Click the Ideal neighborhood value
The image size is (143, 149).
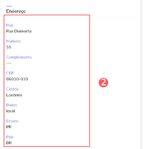tap(11, 111)
